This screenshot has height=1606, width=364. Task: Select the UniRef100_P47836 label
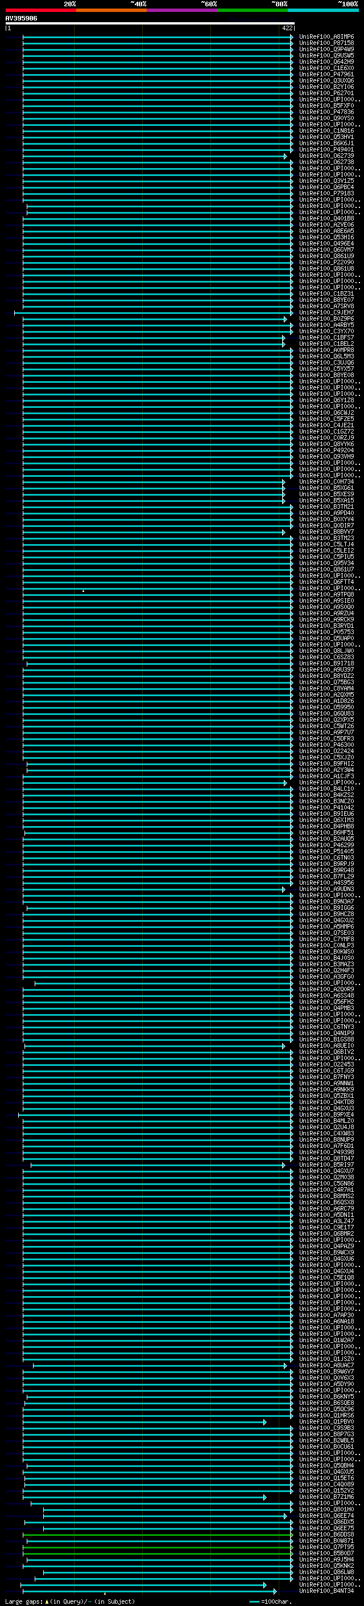[326, 112]
